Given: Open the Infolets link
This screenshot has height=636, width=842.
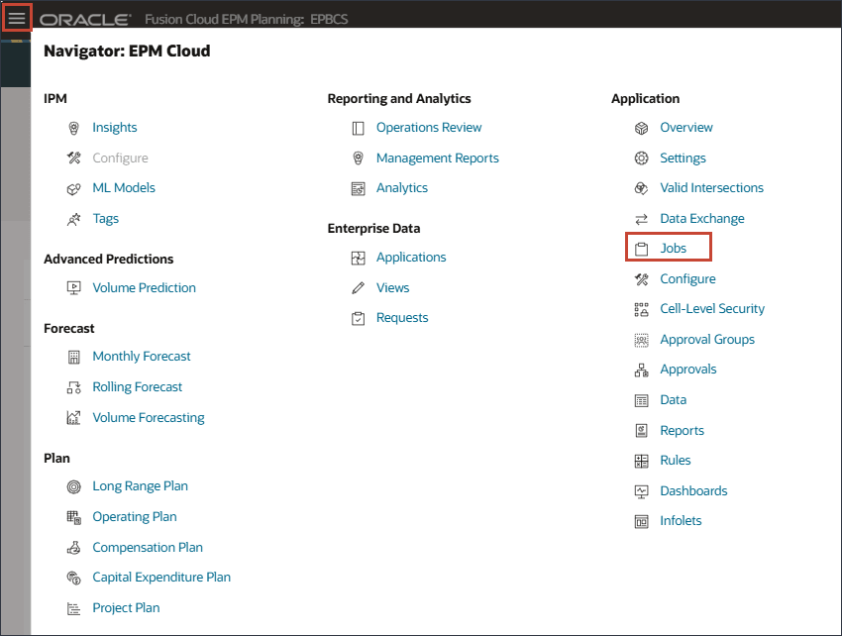Looking at the screenshot, I should (681, 522).
